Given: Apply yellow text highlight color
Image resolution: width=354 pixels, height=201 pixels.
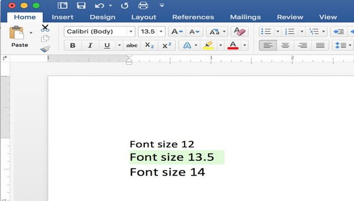Looking at the screenshot, I should (208, 45).
